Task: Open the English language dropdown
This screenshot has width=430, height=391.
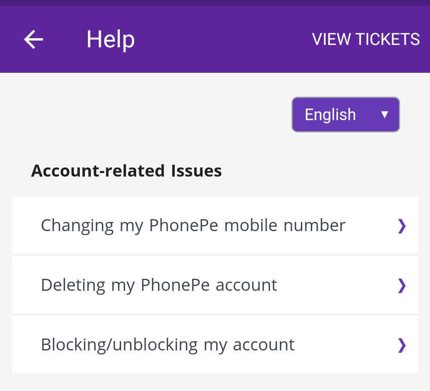Action: (x=345, y=115)
